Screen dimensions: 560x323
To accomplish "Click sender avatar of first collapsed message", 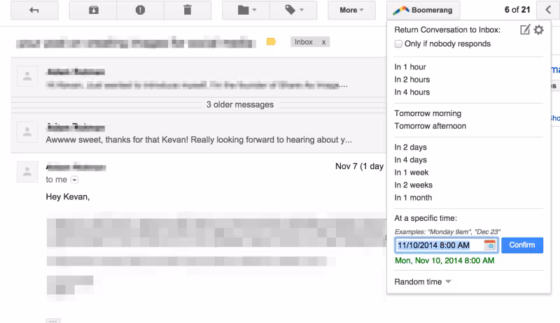I will [x=27, y=76].
